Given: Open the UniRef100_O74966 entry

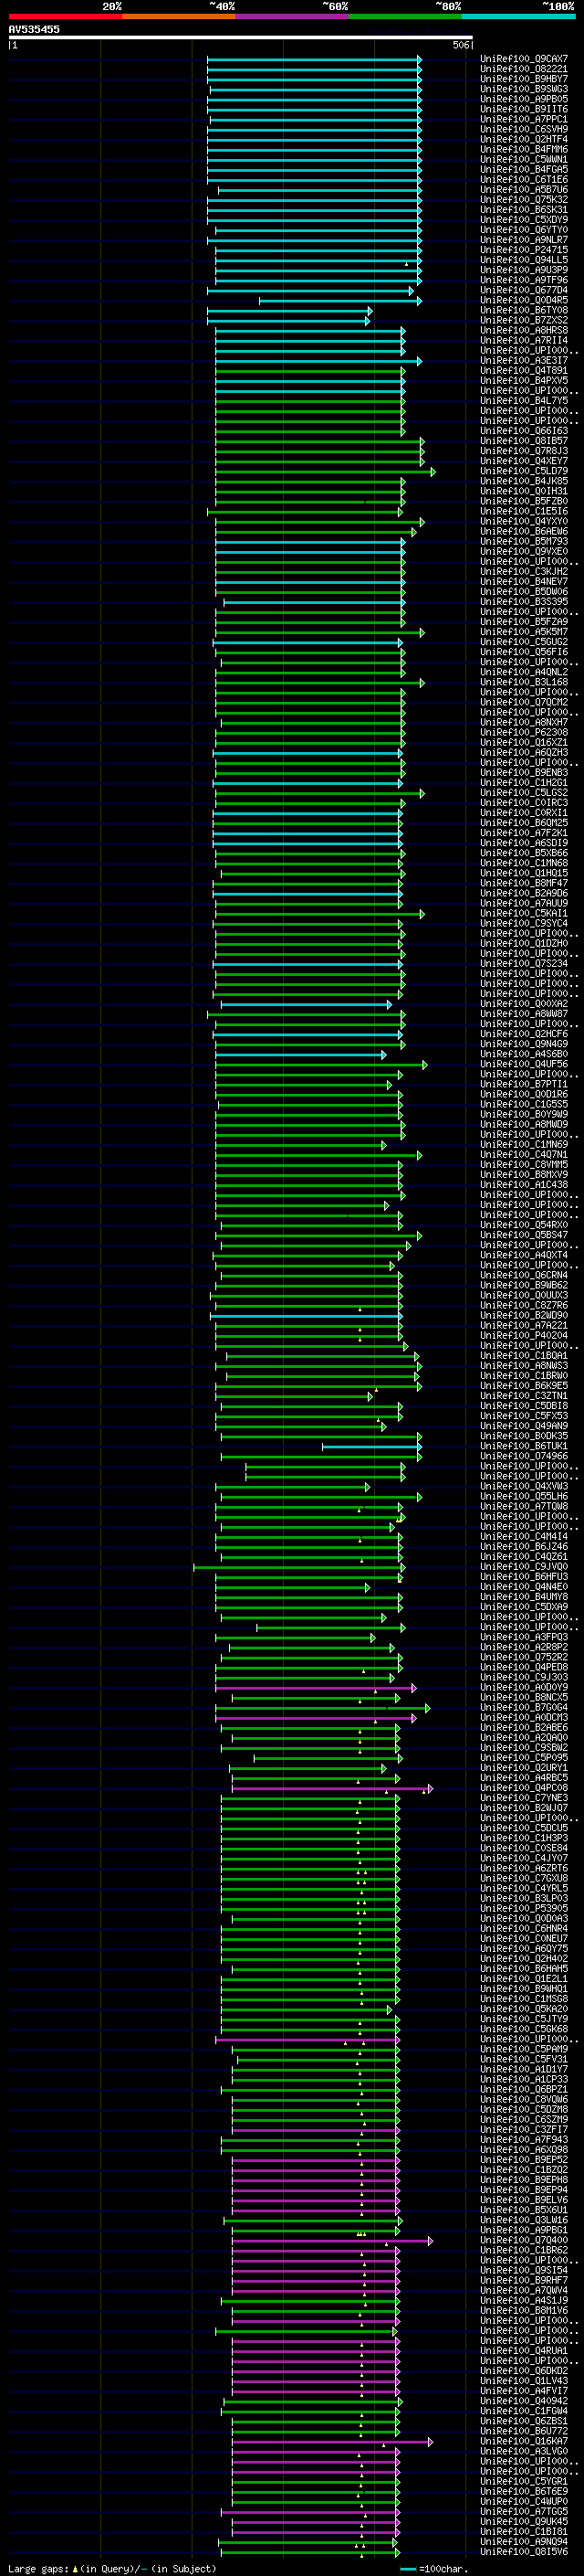Looking at the screenshot, I should [x=524, y=1456].
